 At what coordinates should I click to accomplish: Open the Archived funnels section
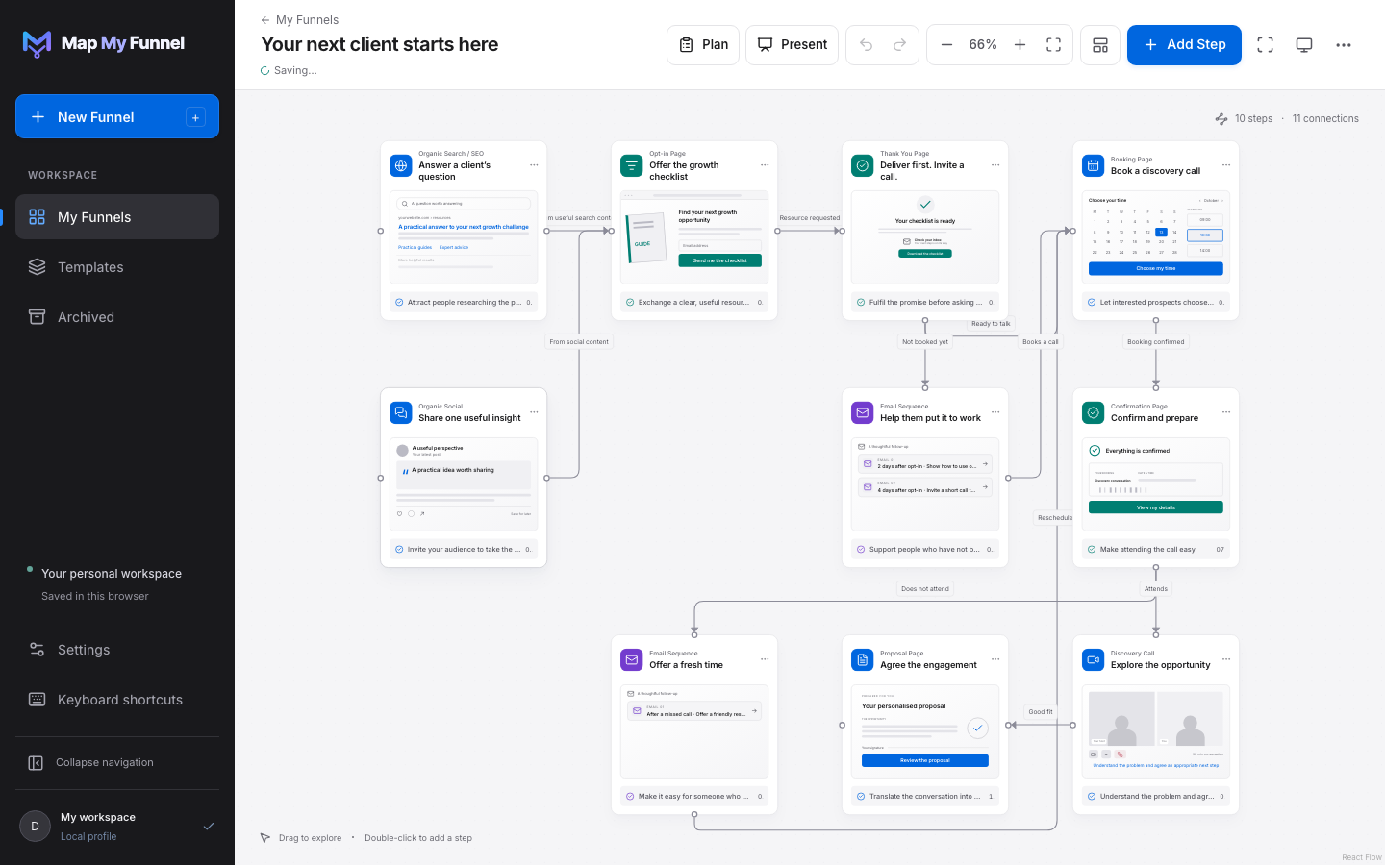(x=117, y=317)
